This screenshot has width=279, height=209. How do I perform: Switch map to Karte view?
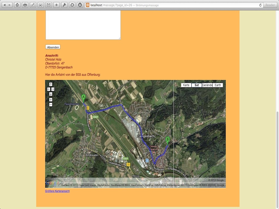pyautogui.click(x=186, y=85)
